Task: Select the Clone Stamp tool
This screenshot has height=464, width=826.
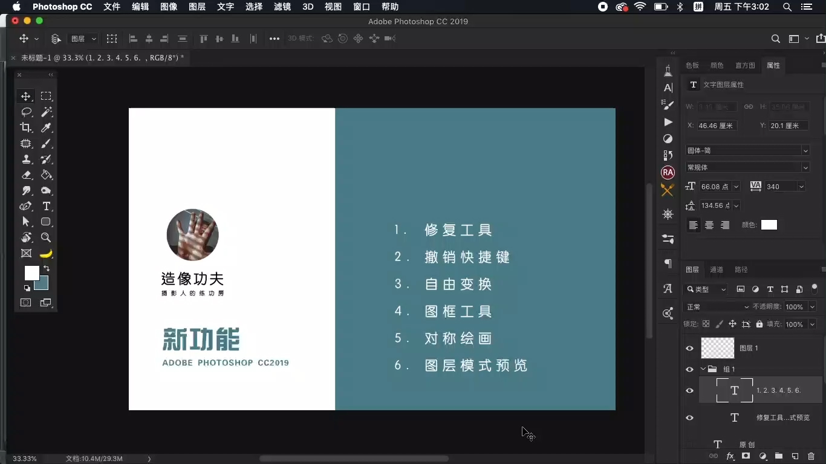Action: 26,159
